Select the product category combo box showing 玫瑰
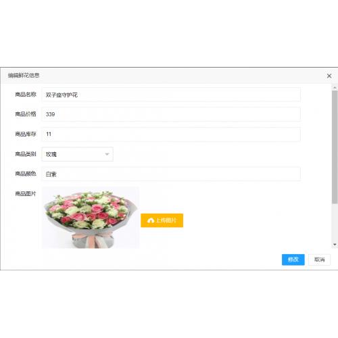The image size is (338, 338). pyautogui.click(x=77, y=154)
